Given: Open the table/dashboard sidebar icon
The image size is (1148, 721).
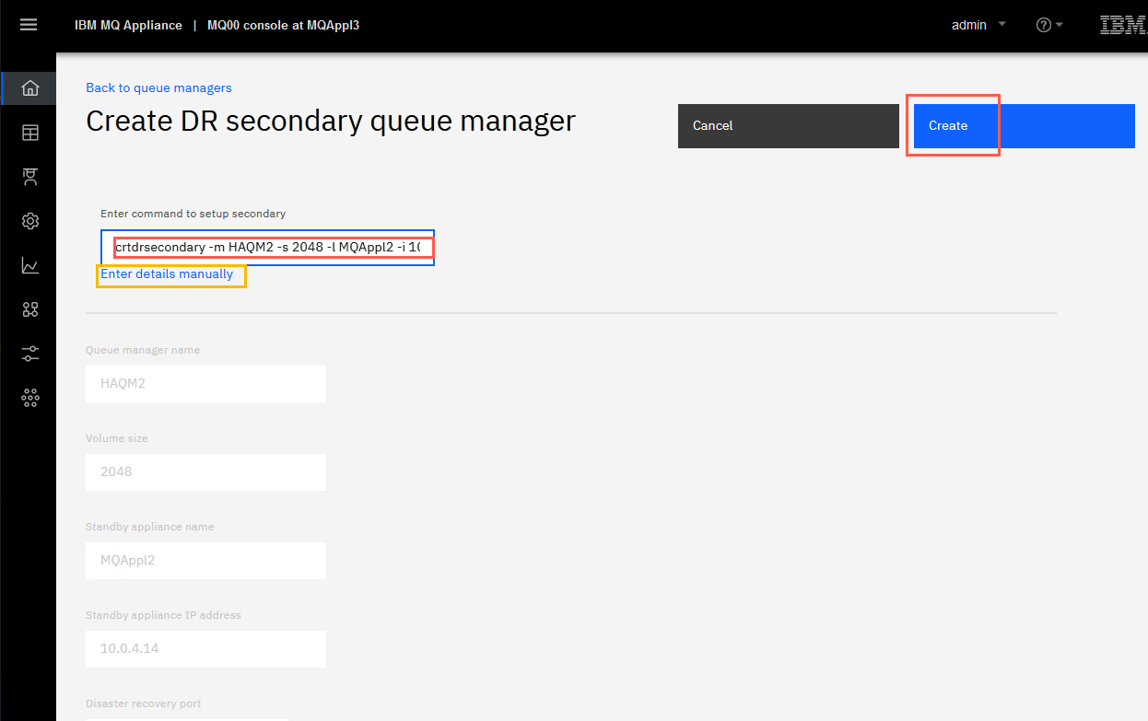Looking at the screenshot, I should pos(30,133).
